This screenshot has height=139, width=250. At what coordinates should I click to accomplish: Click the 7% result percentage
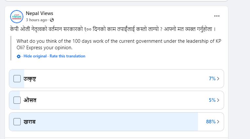pos(212,78)
